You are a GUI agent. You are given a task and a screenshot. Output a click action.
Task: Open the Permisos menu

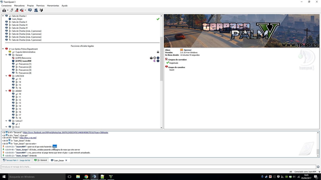(40, 5)
